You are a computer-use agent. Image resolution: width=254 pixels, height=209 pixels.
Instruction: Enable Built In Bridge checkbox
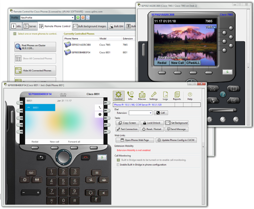tap(118, 165)
